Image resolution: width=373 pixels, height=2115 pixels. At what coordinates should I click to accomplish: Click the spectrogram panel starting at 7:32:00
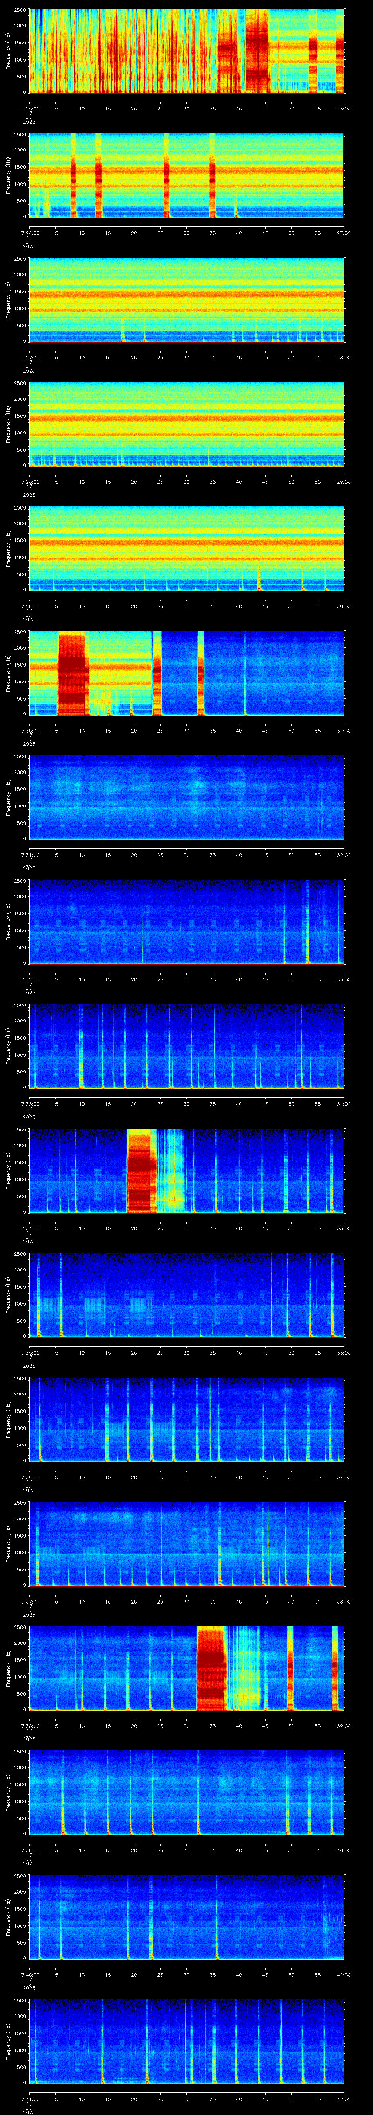186,921
